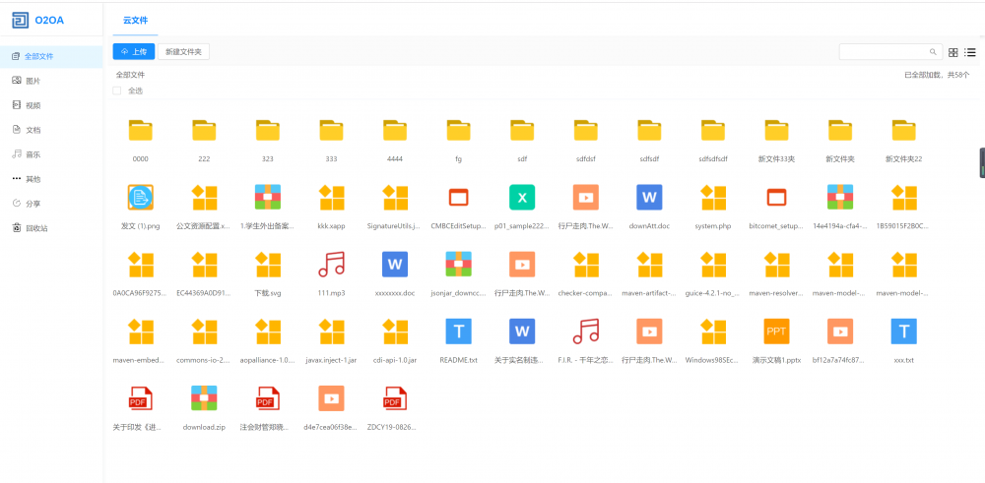Switch to list view icon
Image resolution: width=985 pixels, height=483 pixels.
click(x=970, y=53)
